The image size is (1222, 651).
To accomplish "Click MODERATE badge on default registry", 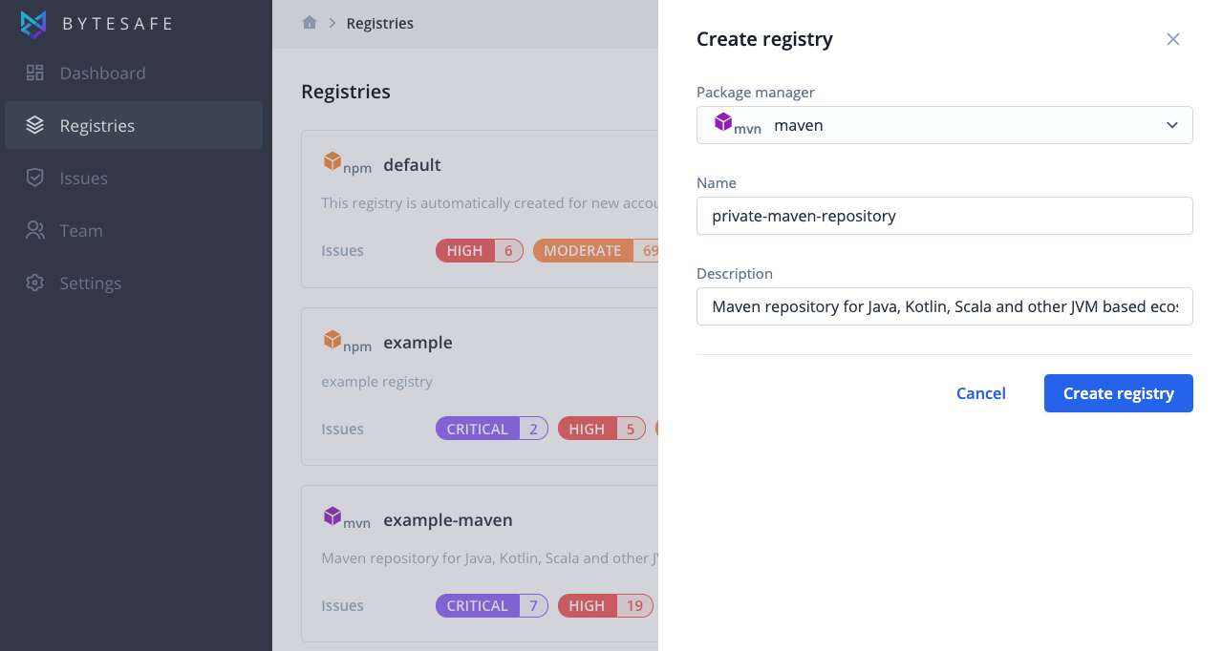I will click(595, 250).
